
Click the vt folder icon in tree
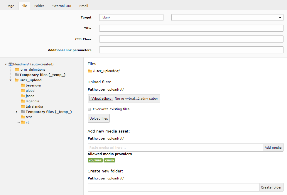pos(23,122)
